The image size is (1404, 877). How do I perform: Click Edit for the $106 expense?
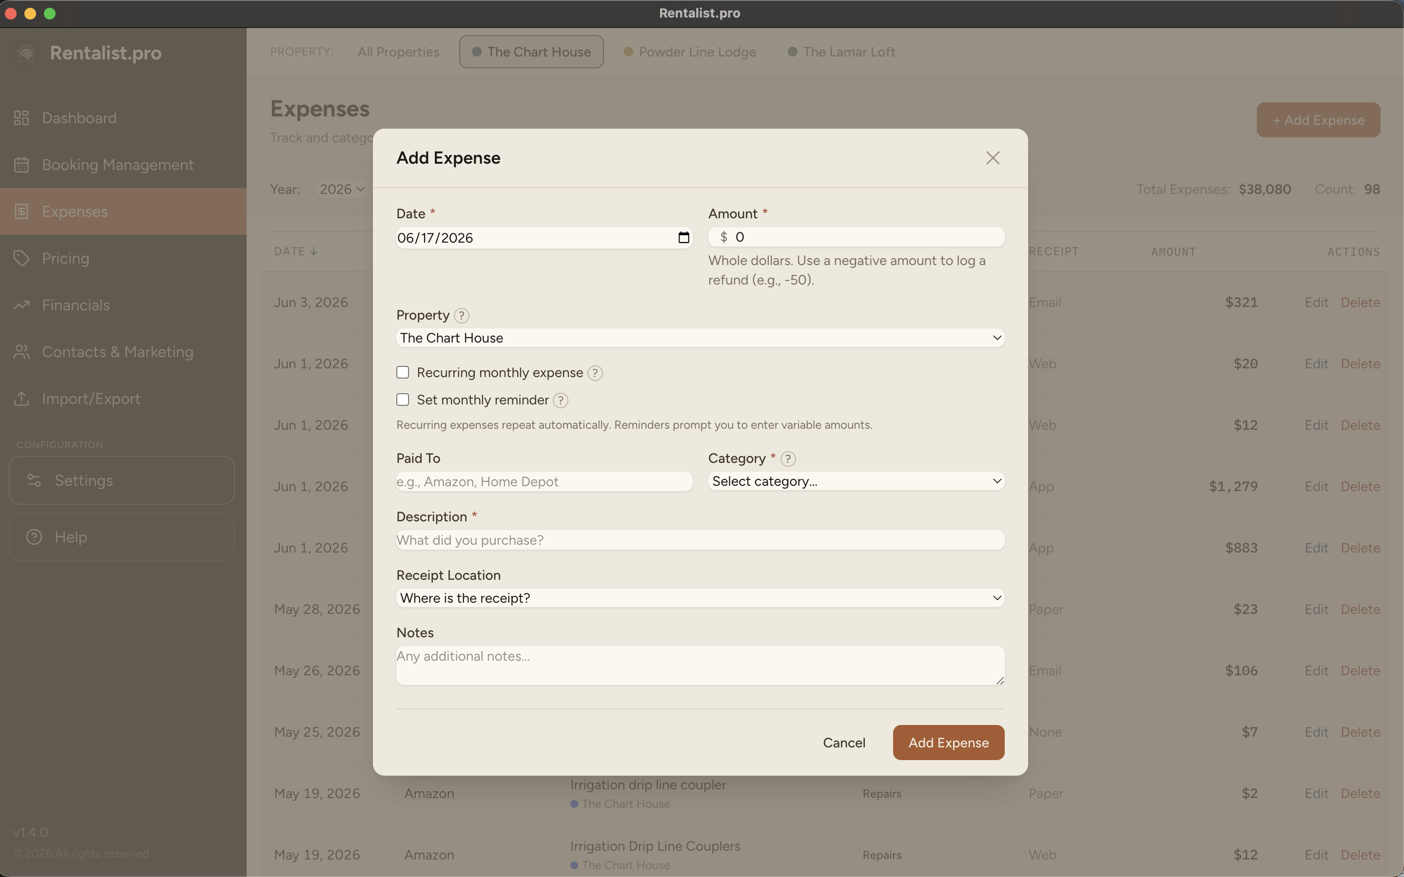pos(1316,670)
